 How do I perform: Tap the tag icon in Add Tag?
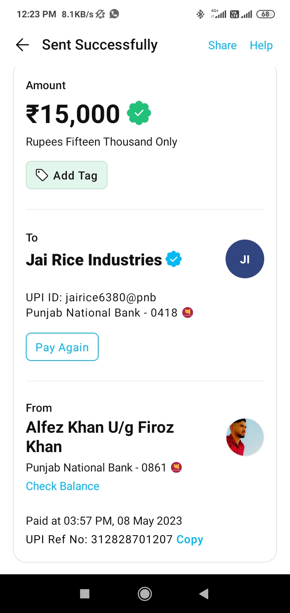(x=42, y=175)
